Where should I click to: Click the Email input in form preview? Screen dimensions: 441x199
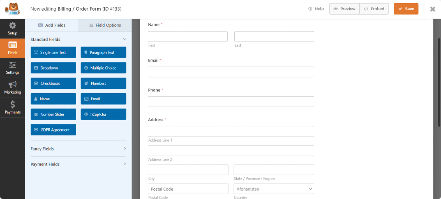pos(231,72)
